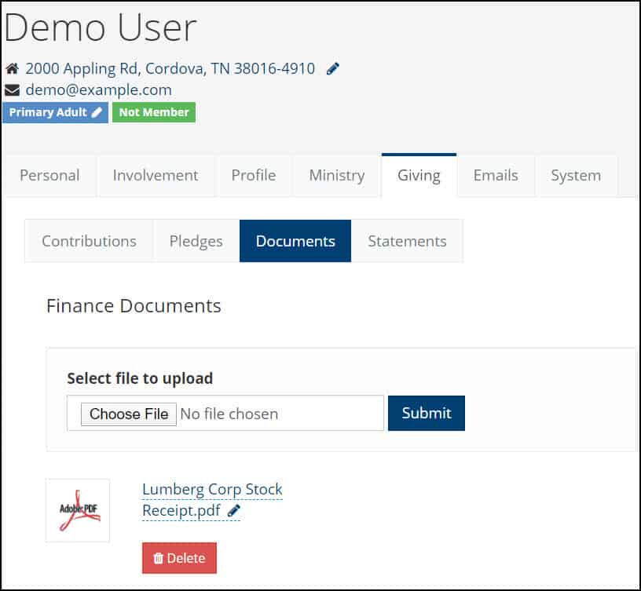Open Lumberg Corp Stock Receipt.pdf link

[212, 500]
